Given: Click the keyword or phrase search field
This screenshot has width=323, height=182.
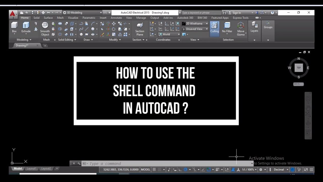Looking at the screenshot, I should tap(201, 13).
